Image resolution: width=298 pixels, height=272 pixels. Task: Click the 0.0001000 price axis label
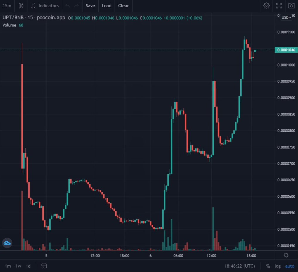[x=286, y=65]
